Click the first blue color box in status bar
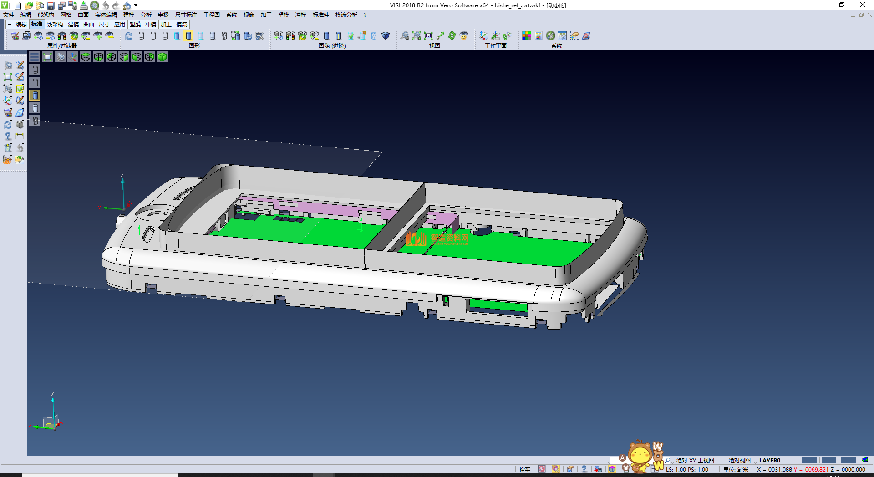The height and width of the screenshot is (477, 874). 809,460
